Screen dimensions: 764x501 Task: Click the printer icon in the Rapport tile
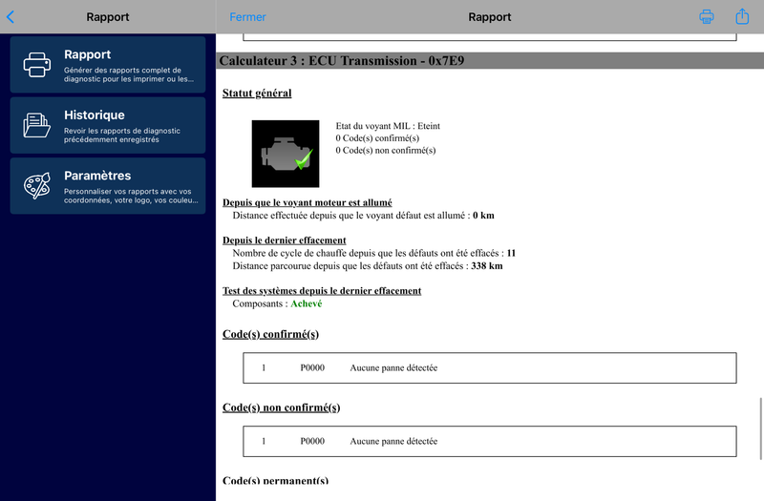coord(37,65)
